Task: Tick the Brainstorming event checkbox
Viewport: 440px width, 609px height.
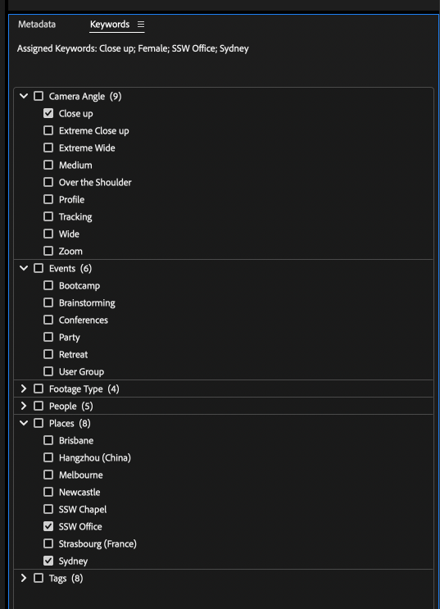Action: 48,302
